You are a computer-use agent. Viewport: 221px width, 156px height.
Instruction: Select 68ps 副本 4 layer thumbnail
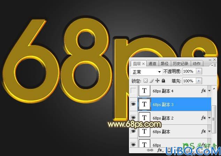tap(144, 91)
